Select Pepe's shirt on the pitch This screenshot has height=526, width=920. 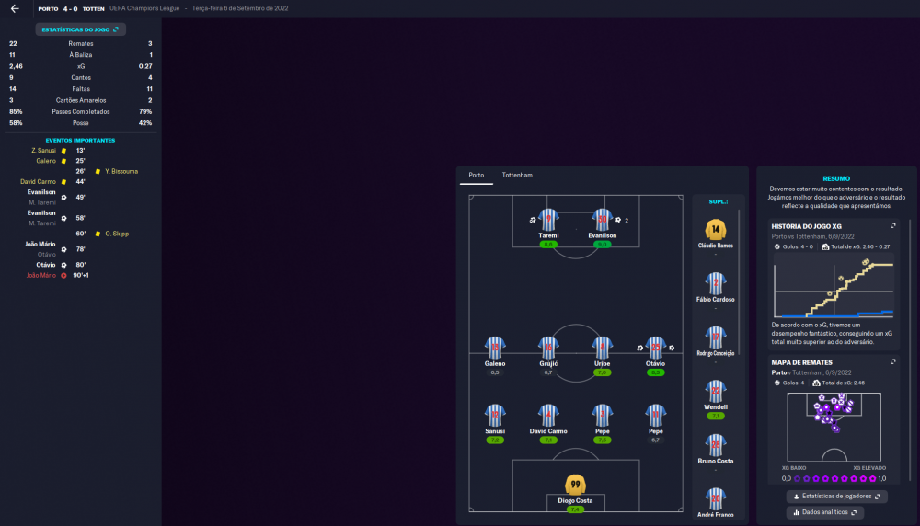click(602, 415)
